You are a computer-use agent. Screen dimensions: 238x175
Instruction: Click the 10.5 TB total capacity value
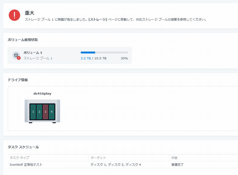tap(100, 58)
